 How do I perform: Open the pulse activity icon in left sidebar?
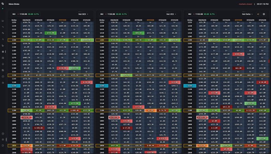[x=3, y=27]
